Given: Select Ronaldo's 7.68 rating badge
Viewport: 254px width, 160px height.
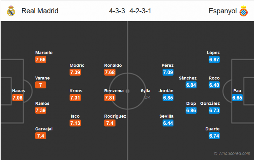Looking at the screenshot, I should (x=110, y=72).
